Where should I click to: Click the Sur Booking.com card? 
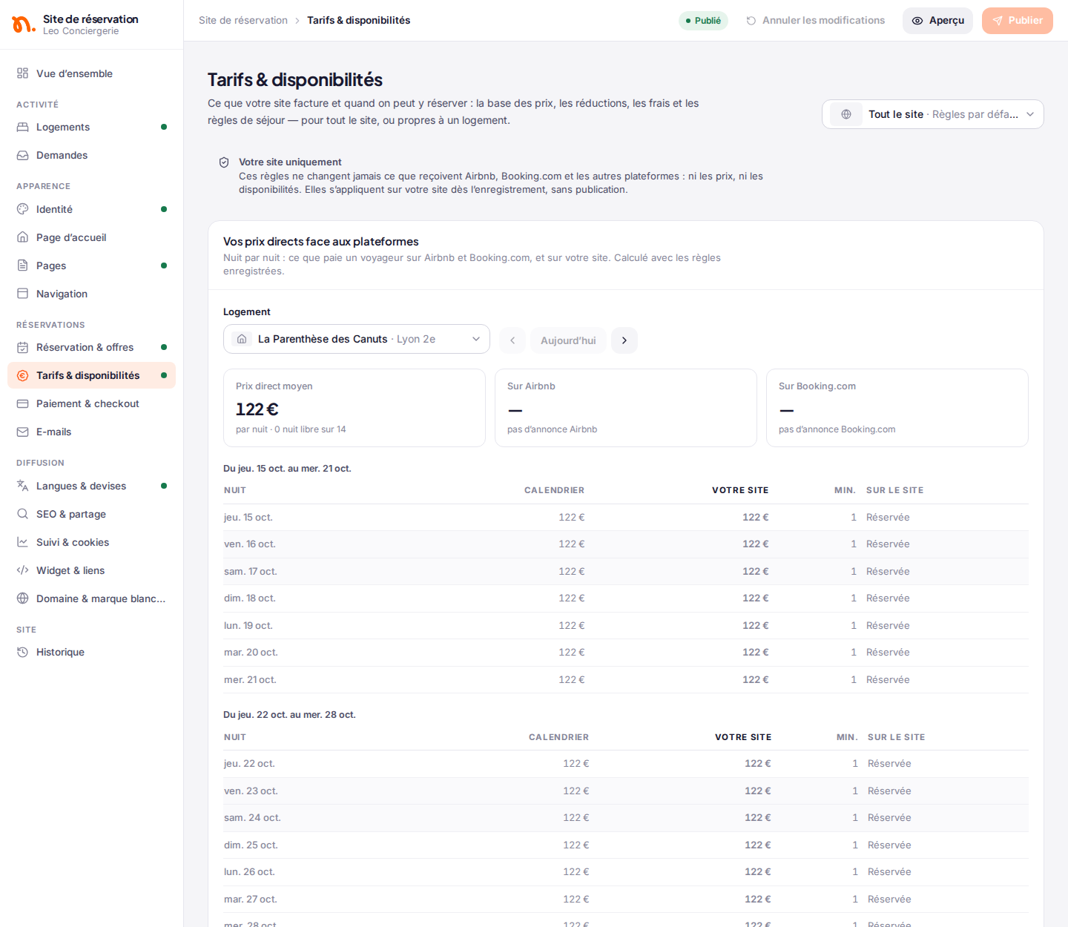tap(897, 408)
